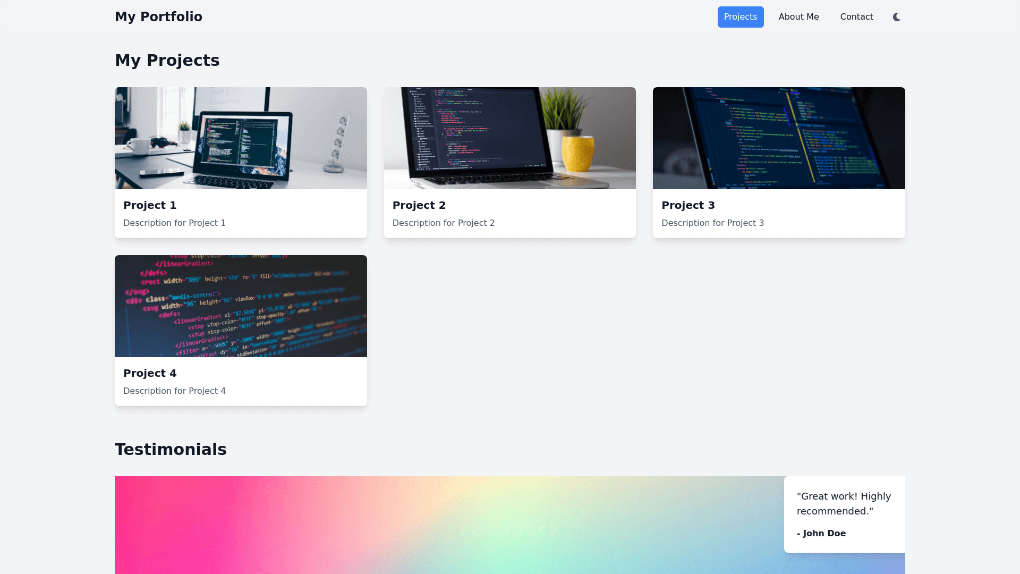Screen dimensions: 1020x574
Task: Select the Project 4 title heading
Action: coord(150,373)
